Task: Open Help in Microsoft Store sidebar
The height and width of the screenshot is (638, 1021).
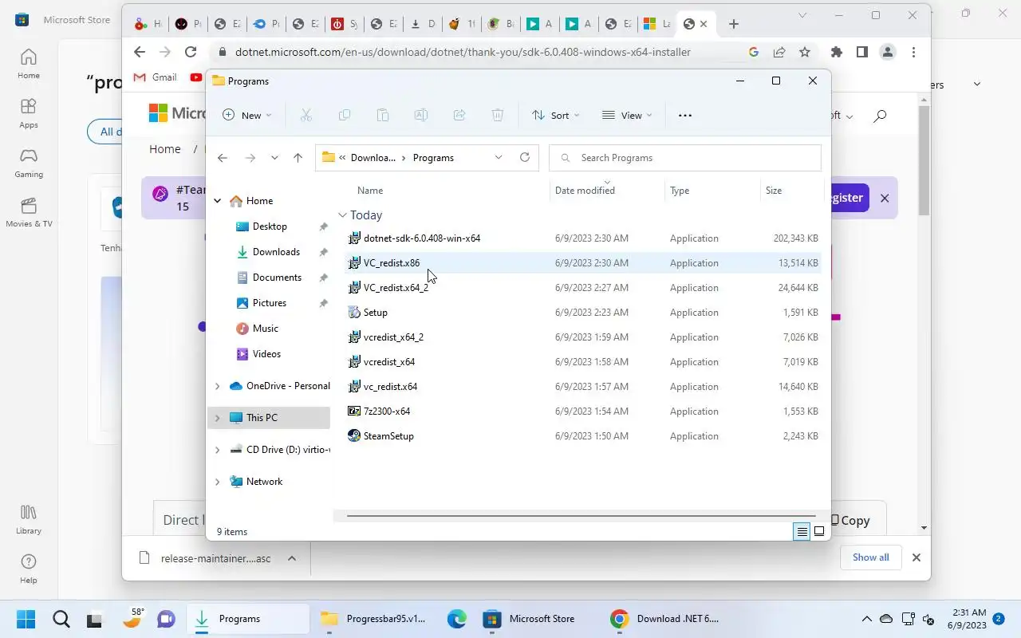Action: coord(29,569)
